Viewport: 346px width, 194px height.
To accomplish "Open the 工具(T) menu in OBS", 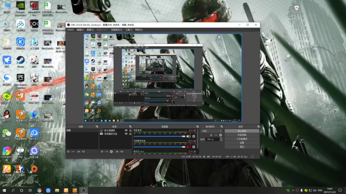I will point(128,30).
